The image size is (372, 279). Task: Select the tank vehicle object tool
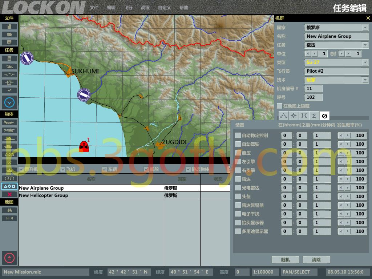pyautogui.click(x=9, y=147)
